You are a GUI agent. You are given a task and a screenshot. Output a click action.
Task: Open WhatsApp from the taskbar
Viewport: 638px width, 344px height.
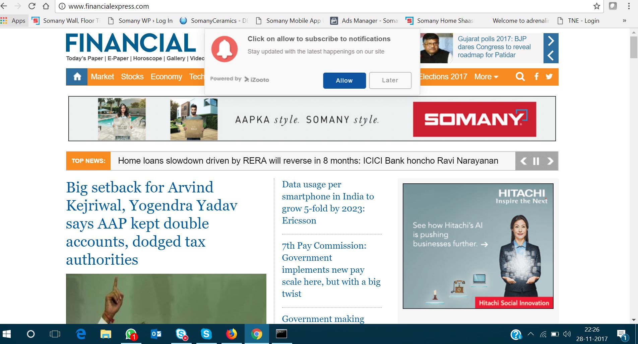[131, 334]
